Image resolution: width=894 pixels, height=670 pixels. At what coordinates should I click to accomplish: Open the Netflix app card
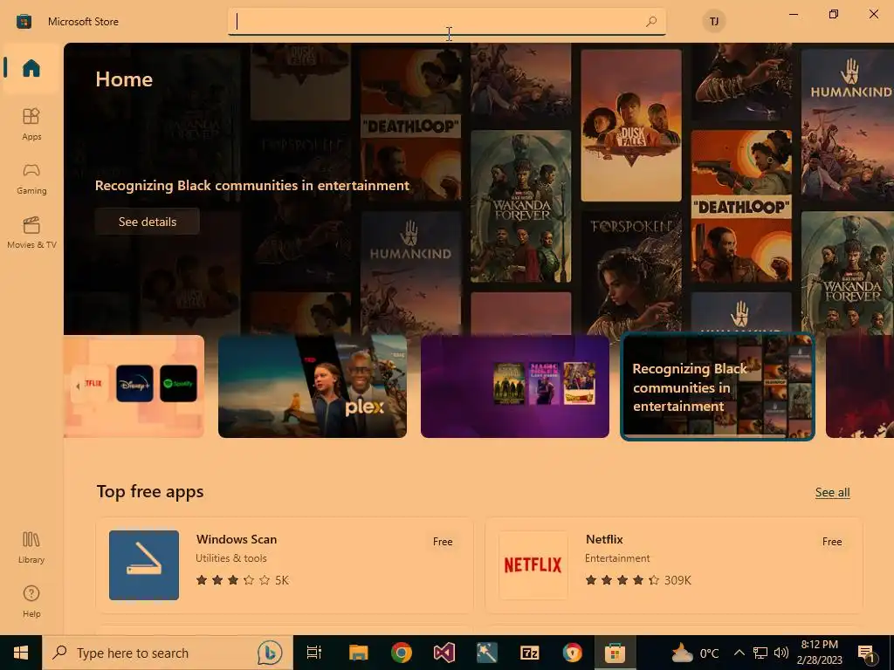coord(674,565)
